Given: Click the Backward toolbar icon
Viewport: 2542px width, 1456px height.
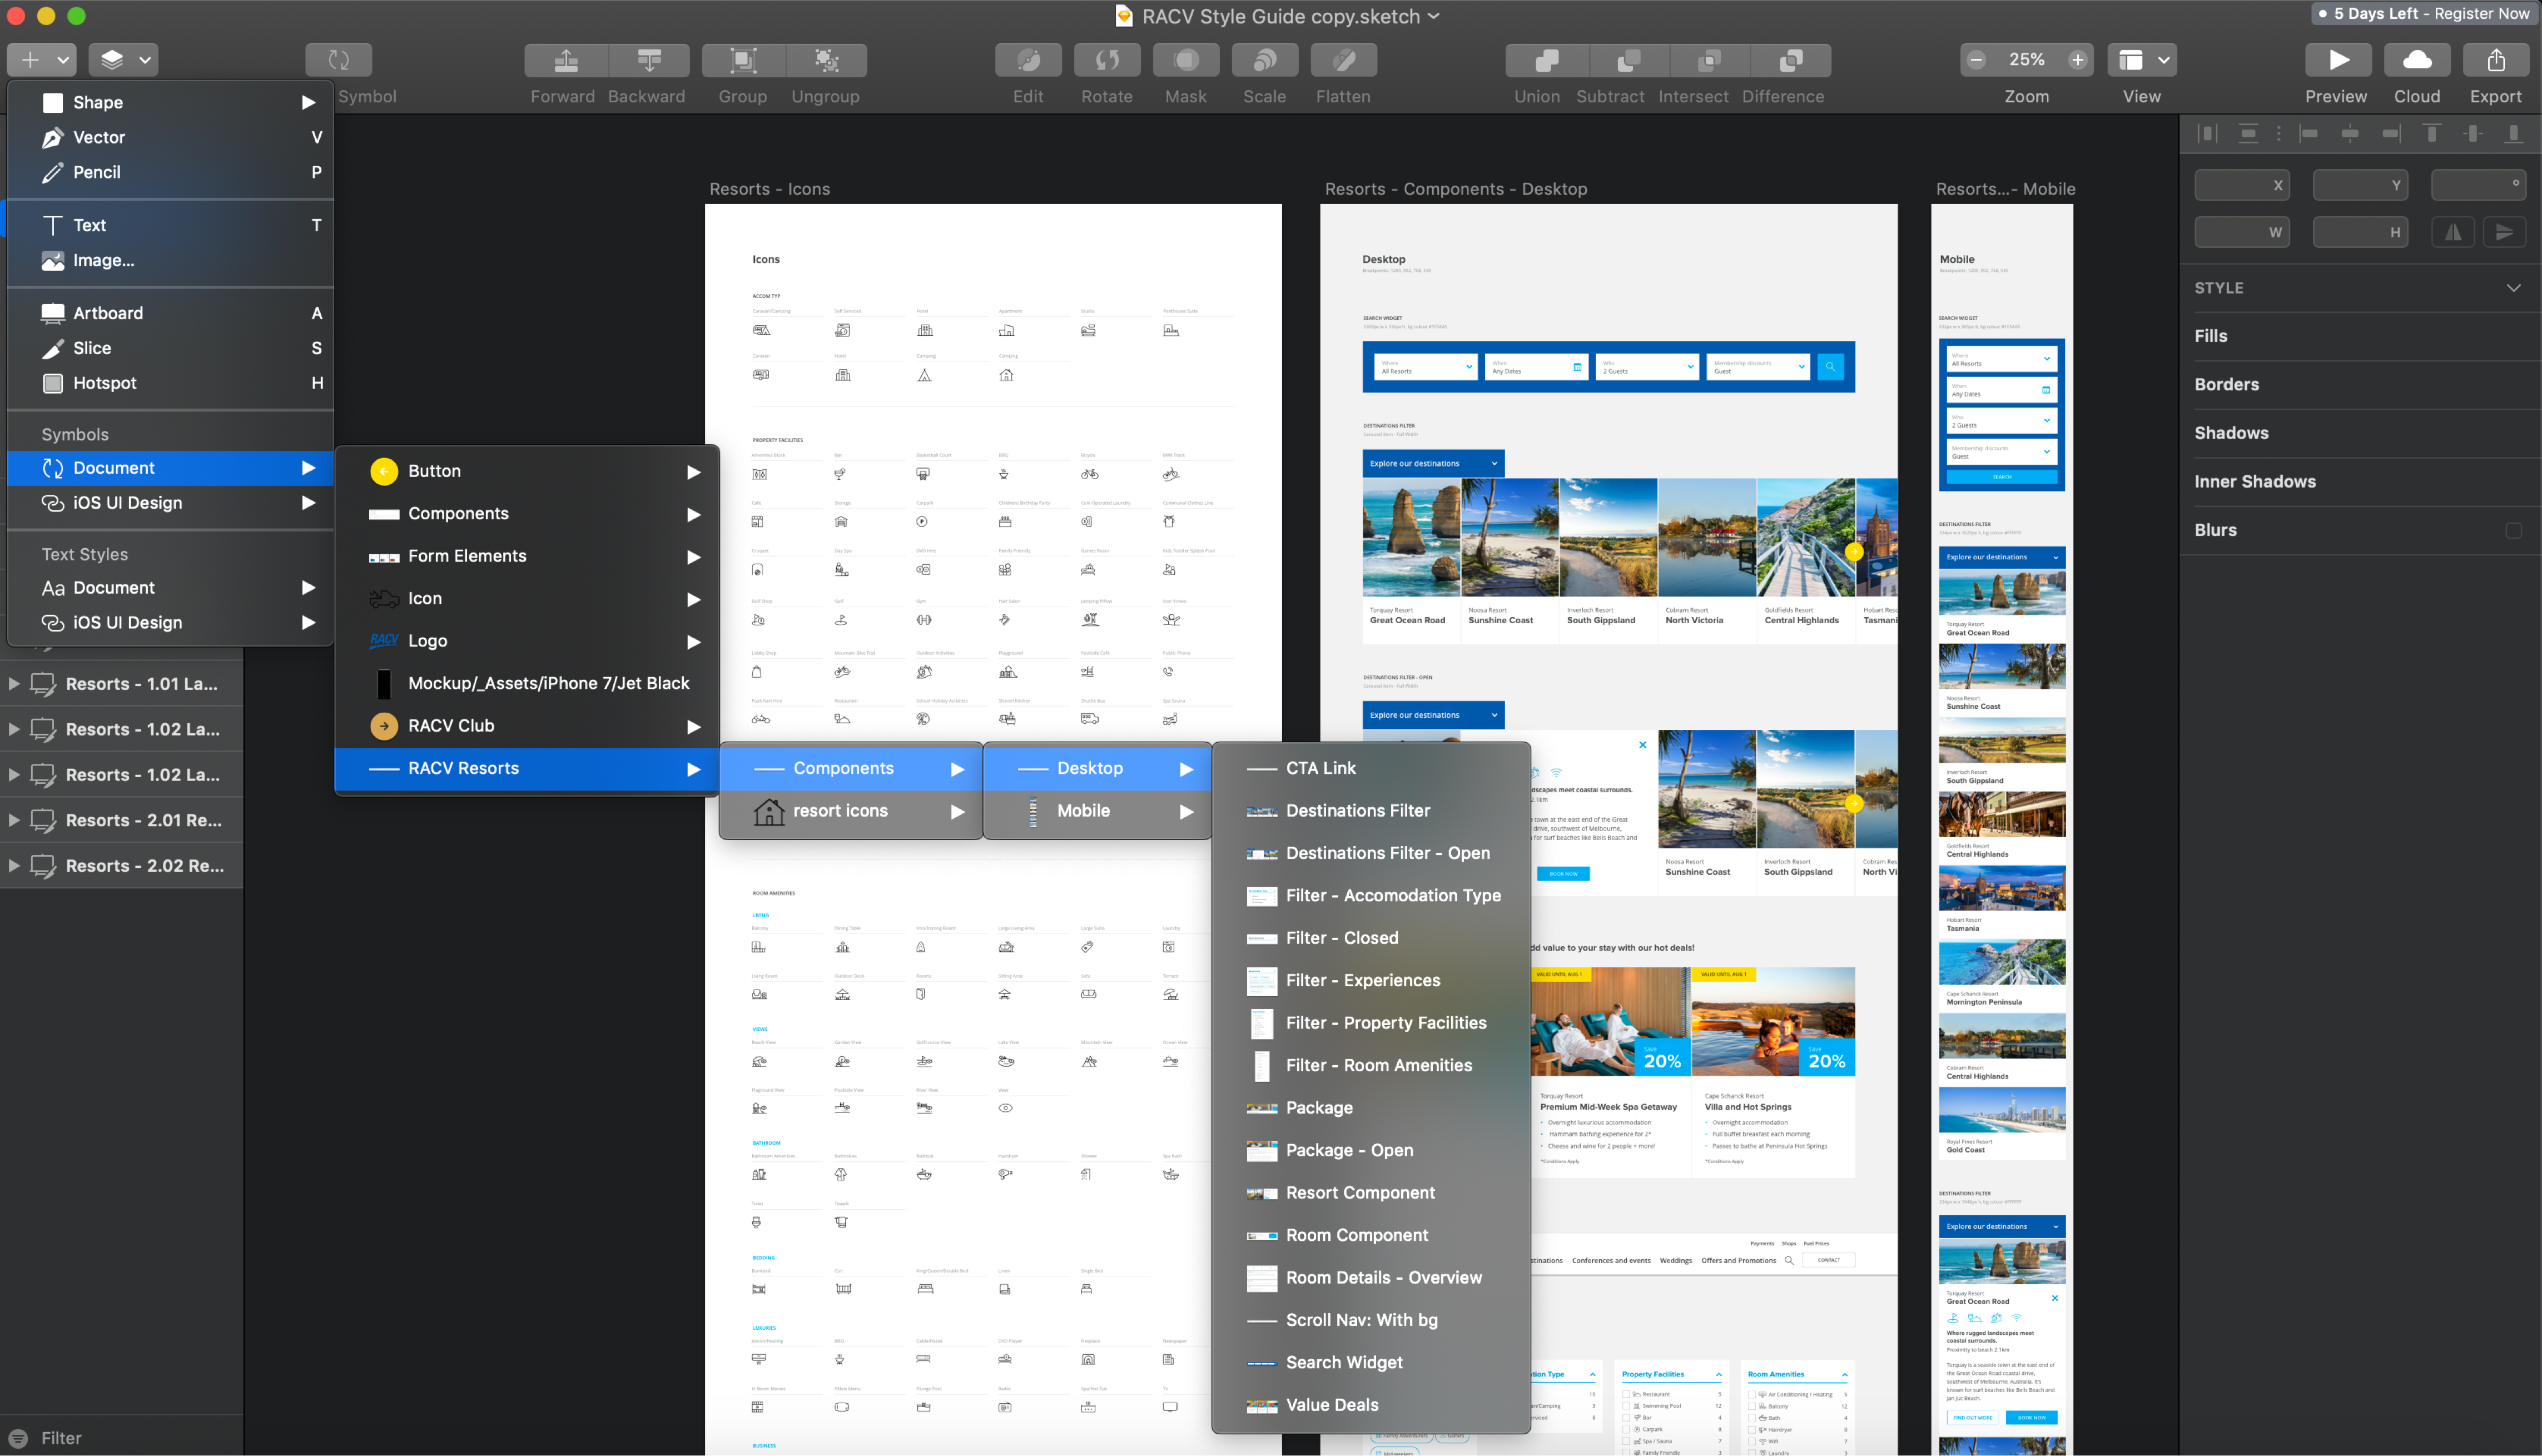Looking at the screenshot, I should (649, 60).
